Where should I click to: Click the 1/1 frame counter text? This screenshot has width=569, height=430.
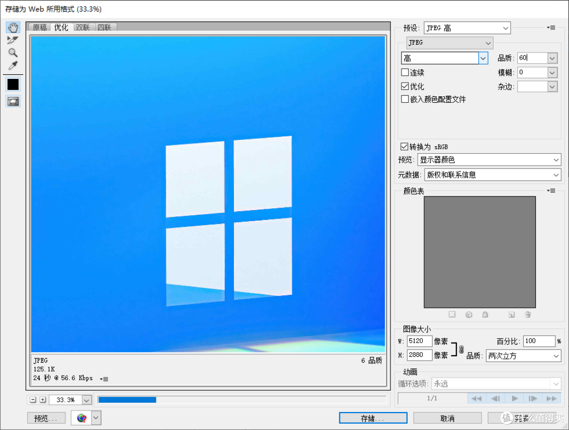point(432,398)
